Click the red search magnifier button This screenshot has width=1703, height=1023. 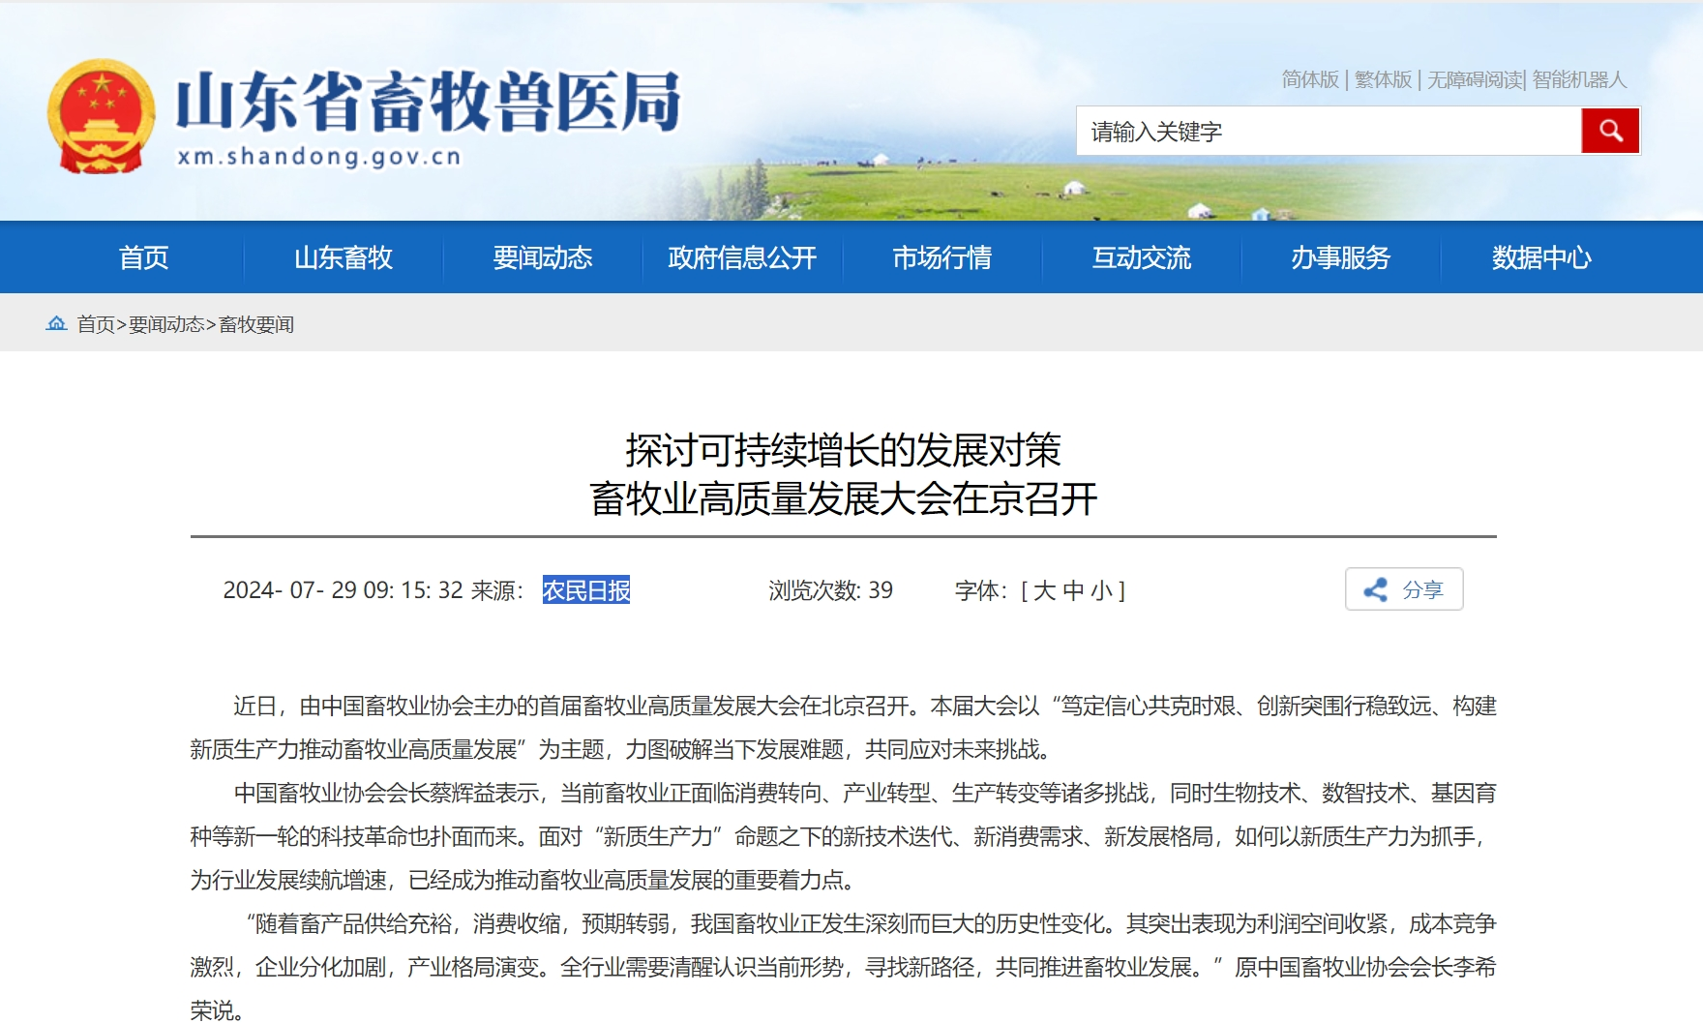click(1610, 131)
